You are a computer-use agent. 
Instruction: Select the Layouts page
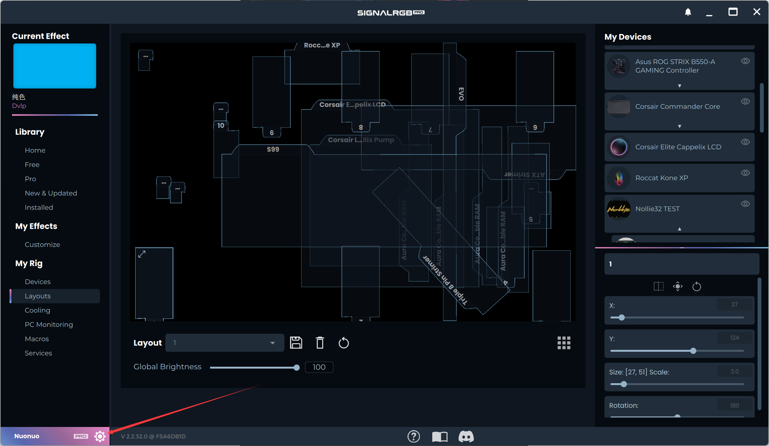(55, 296)
